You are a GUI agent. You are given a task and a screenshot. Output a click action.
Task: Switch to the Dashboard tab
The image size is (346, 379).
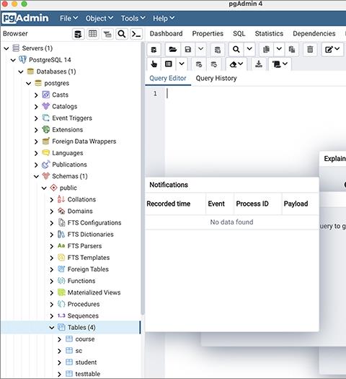click(166, 34)
